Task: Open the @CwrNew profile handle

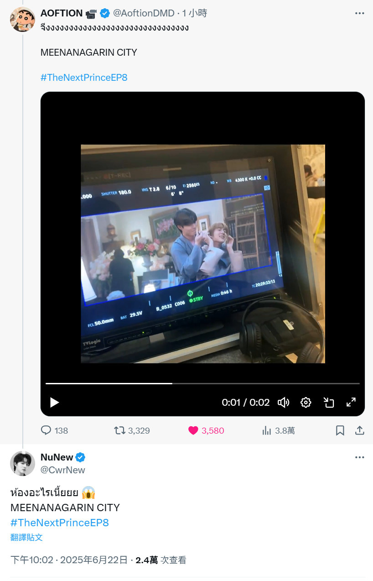Action: (63, 470)
